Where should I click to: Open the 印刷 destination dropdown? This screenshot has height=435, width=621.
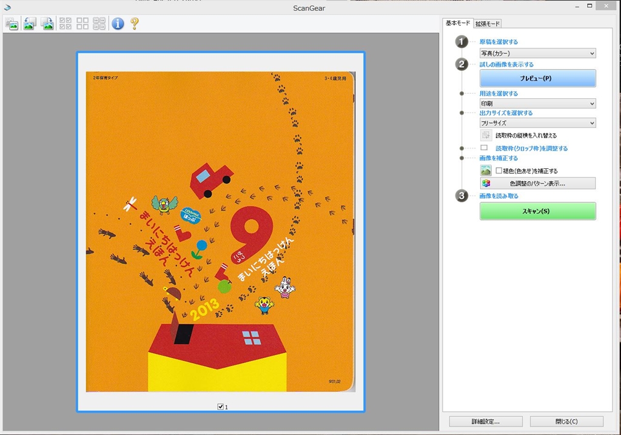(x=537, y=104)
